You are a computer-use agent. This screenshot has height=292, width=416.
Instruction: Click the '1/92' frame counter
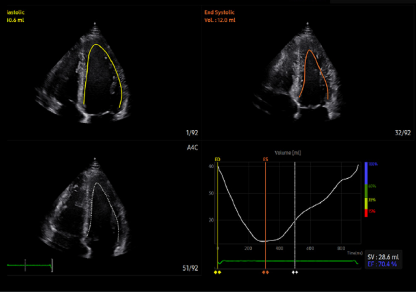[192, 133]
